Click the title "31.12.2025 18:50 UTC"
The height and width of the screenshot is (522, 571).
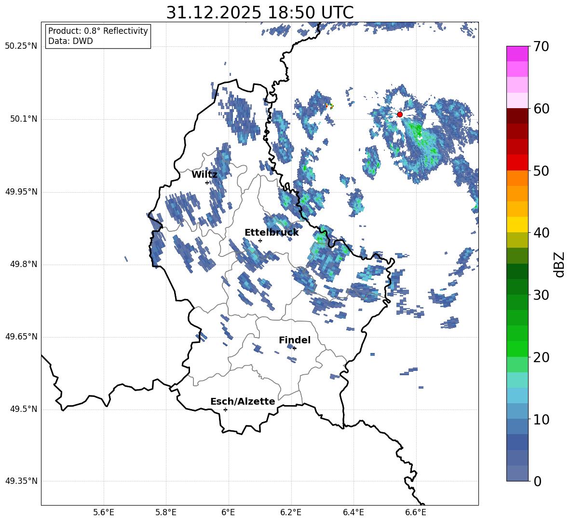point(260,13)
